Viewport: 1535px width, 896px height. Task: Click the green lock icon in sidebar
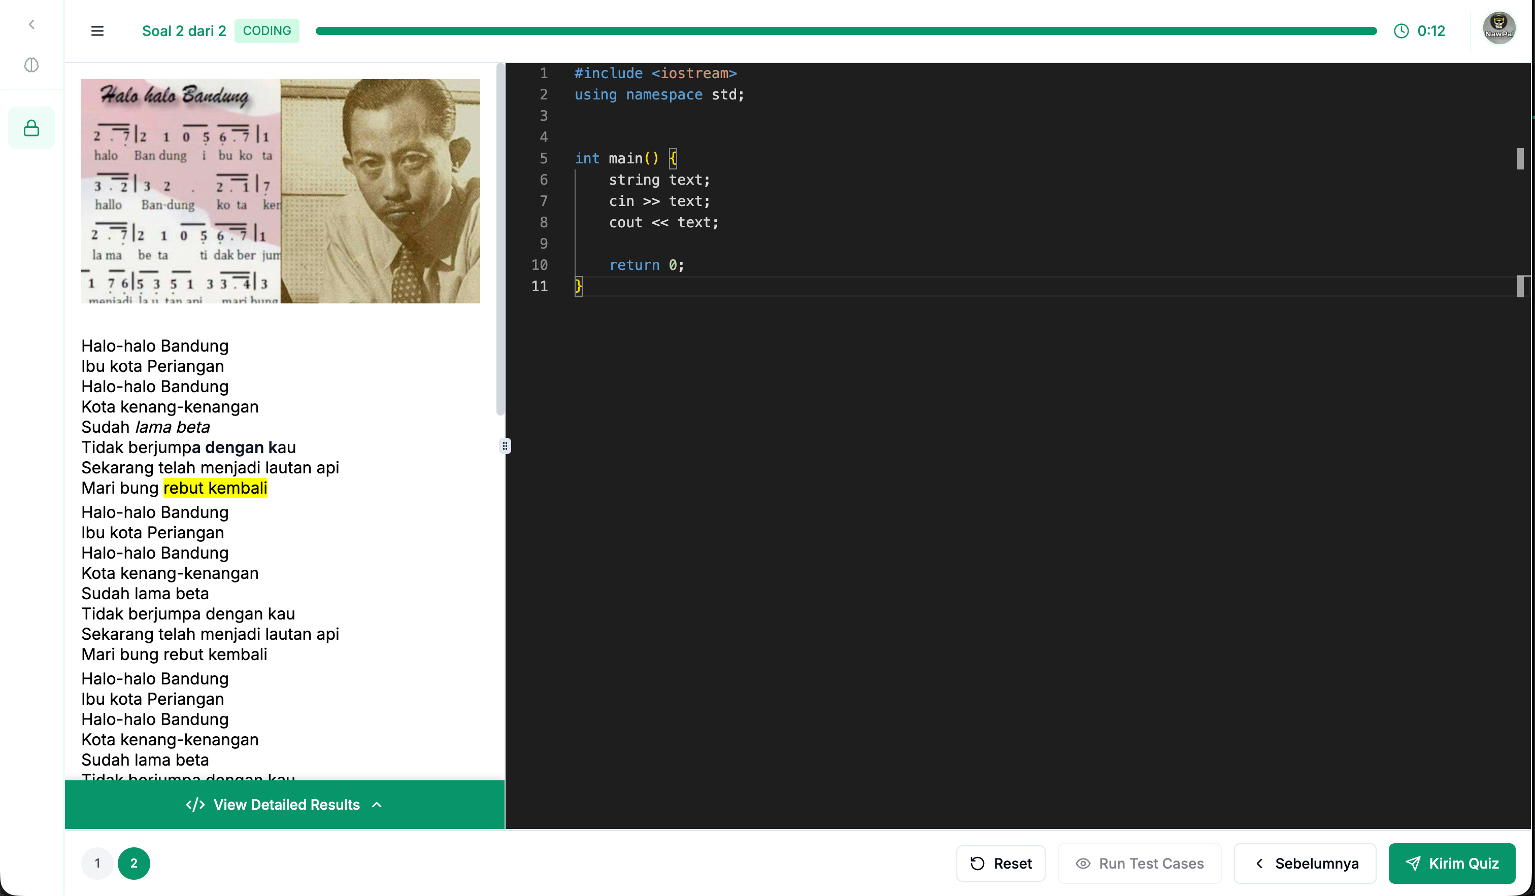coord(31,127)
